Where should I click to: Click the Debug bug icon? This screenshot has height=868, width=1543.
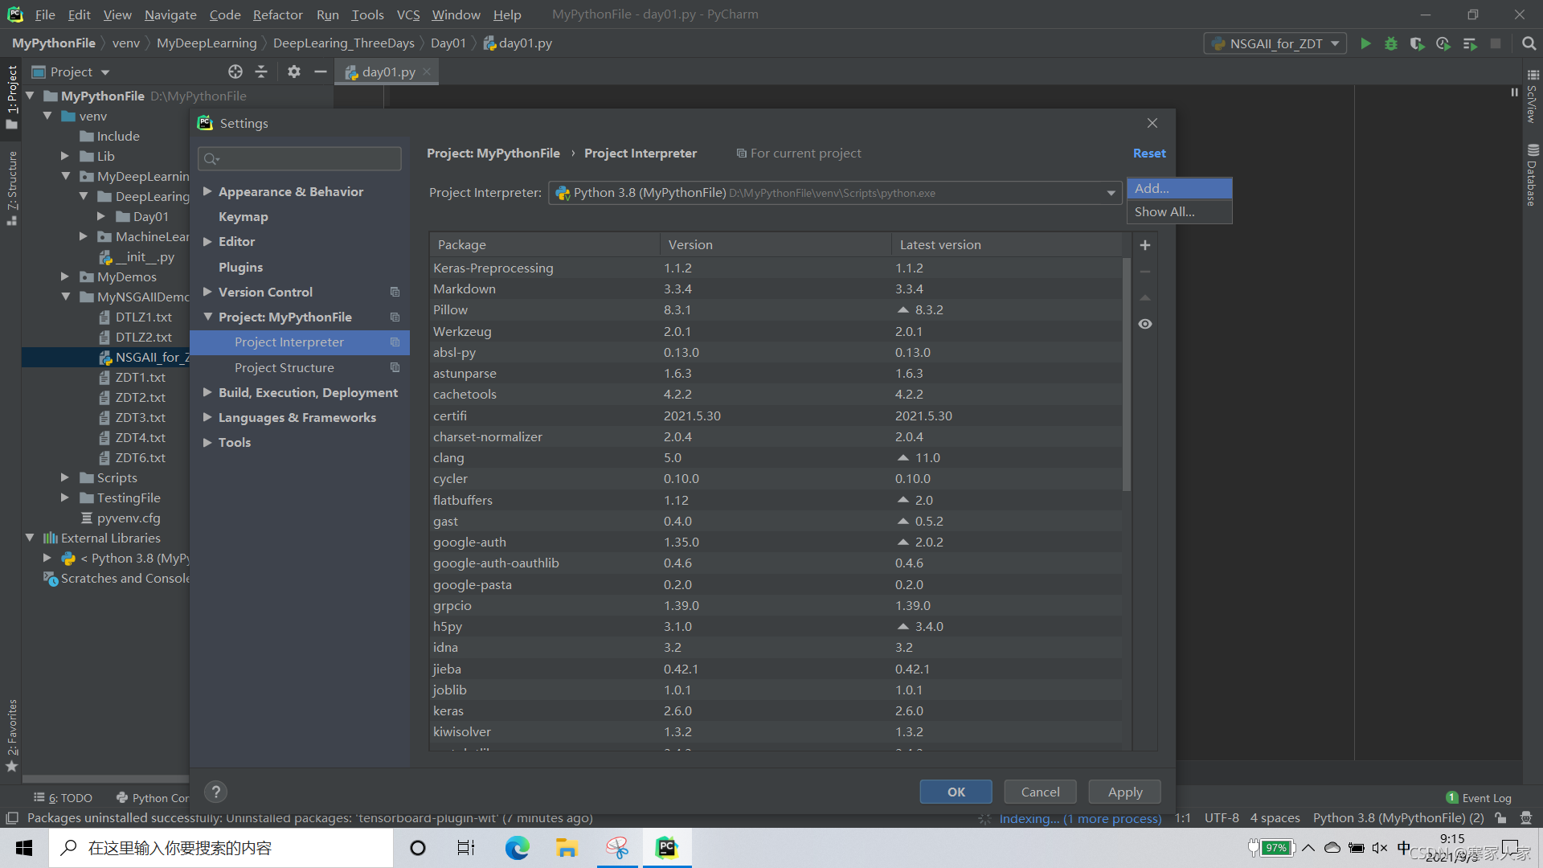(1391, 43)
